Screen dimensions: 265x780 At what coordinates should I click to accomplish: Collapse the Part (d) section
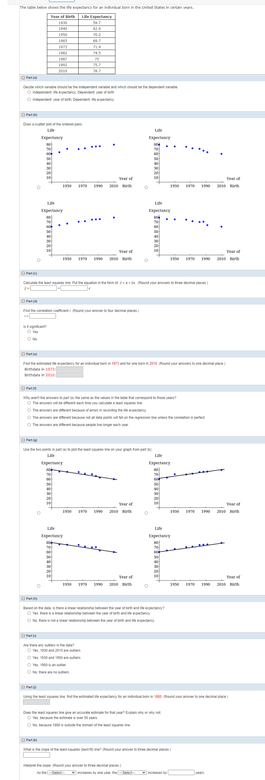click(x=23, y=301)
